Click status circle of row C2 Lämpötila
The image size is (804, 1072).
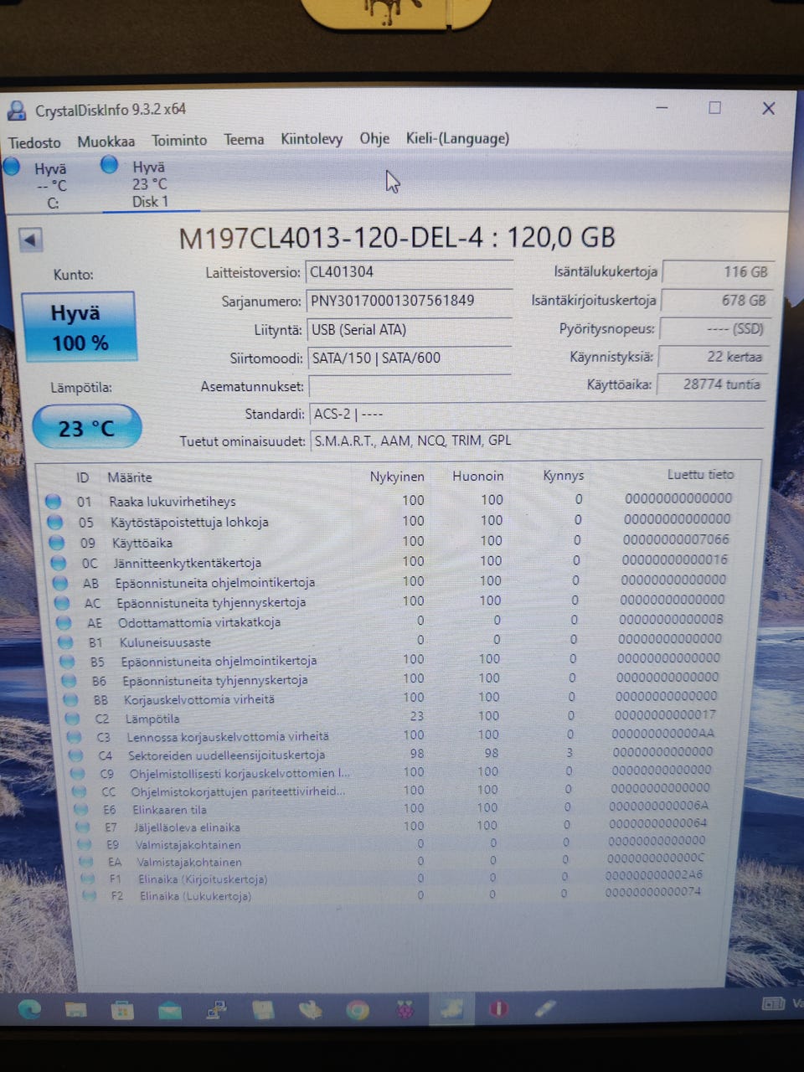[x=72, y=719]
